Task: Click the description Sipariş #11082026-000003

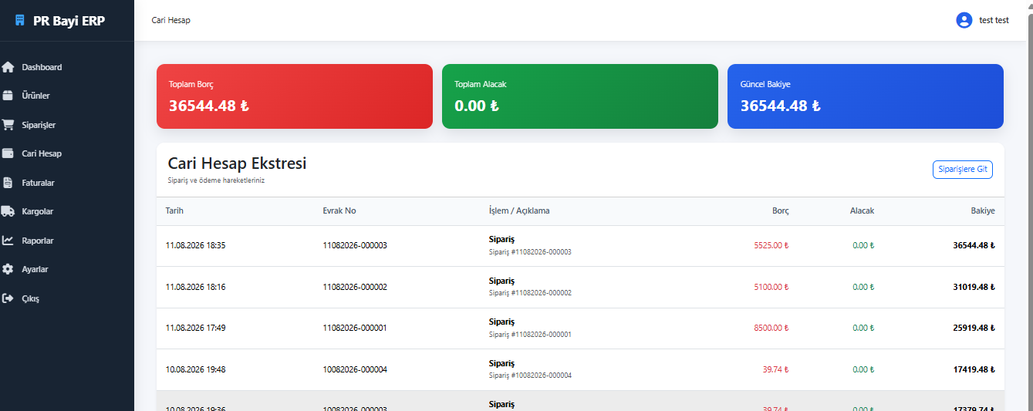Action: 530,252
